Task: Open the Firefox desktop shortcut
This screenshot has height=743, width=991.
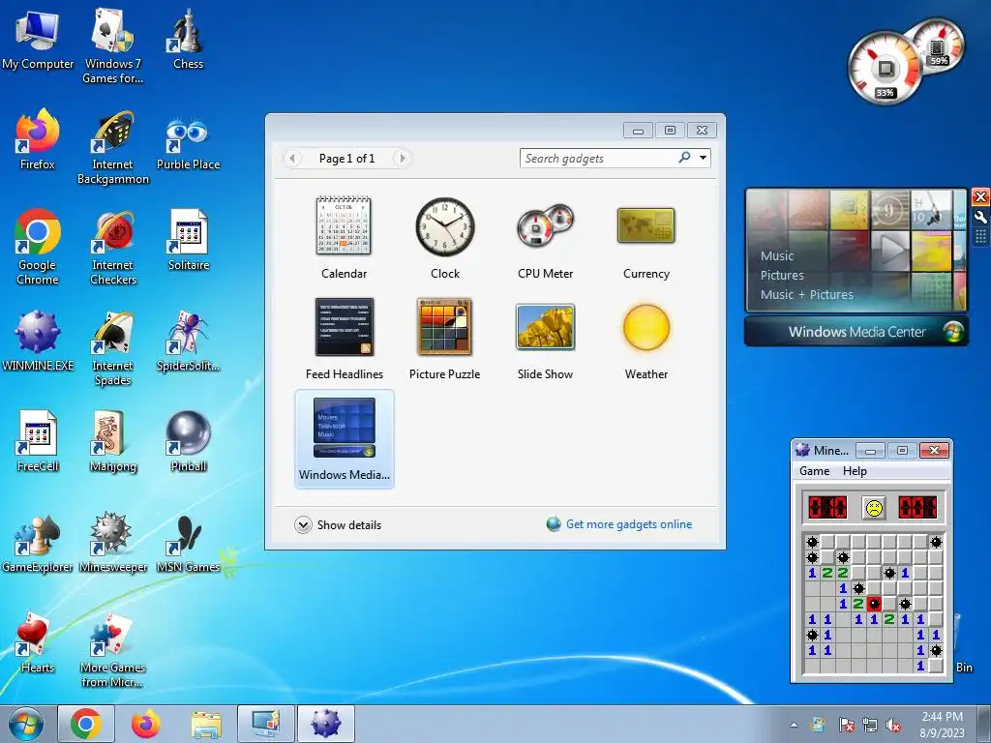Action: pyautogui.click(x=38, y=139)
